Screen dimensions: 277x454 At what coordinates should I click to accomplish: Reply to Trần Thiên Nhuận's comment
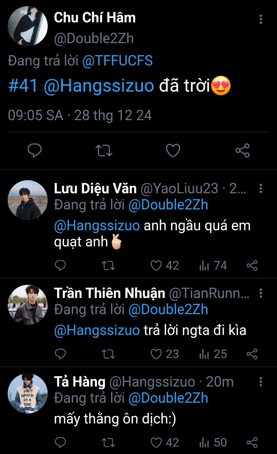[x=61, y=354]
